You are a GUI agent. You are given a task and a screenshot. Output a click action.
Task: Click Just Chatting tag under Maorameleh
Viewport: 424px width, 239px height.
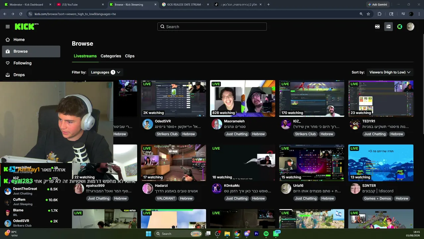pos(237,134)
